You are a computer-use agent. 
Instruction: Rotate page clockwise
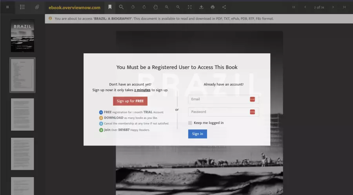pyautogui.click(x=144, y=7)
